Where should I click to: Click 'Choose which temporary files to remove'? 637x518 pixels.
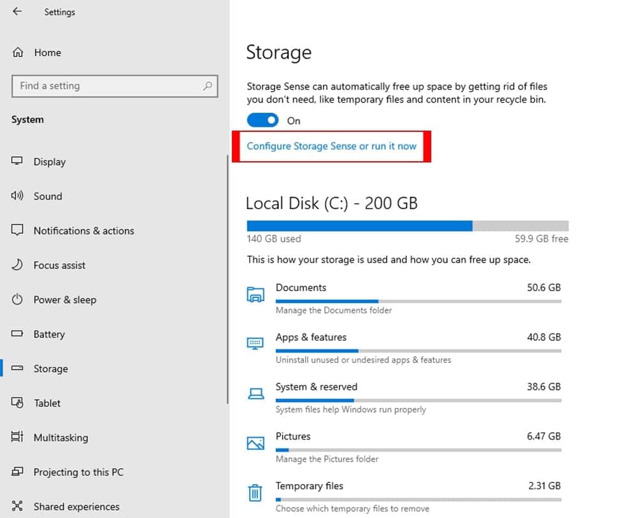[352, 508]
